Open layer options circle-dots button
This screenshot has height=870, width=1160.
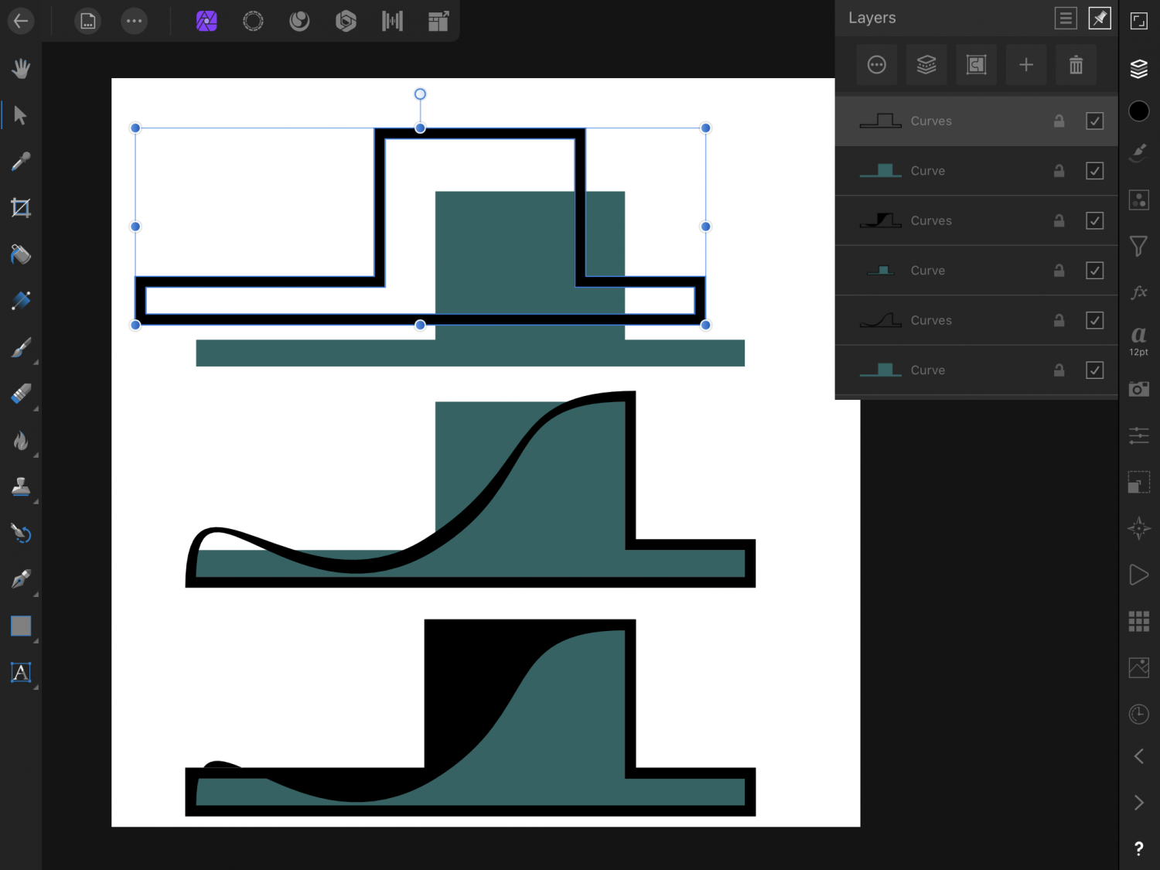point(876,65)
